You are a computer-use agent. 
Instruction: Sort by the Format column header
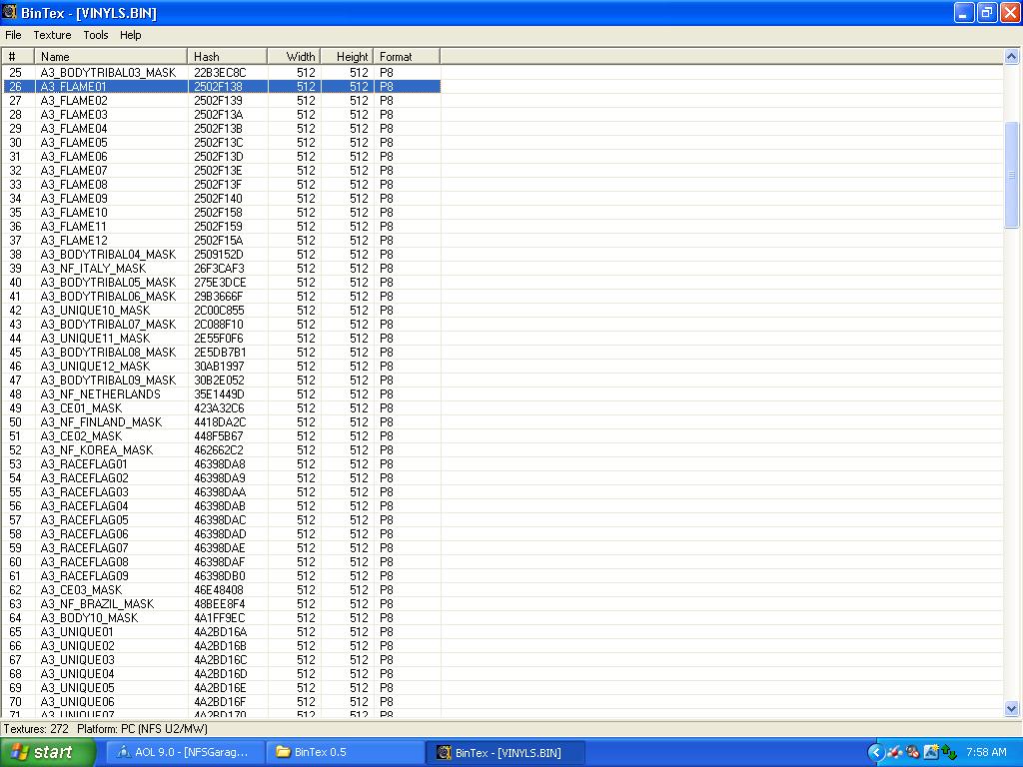[x=407, y=57]
